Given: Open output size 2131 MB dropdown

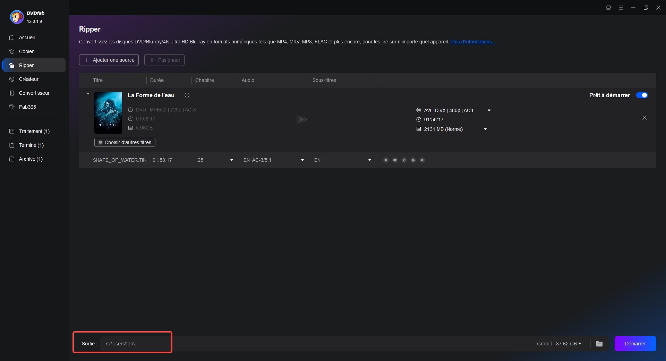Looking at the screenshot, I should tap(485, 129).
